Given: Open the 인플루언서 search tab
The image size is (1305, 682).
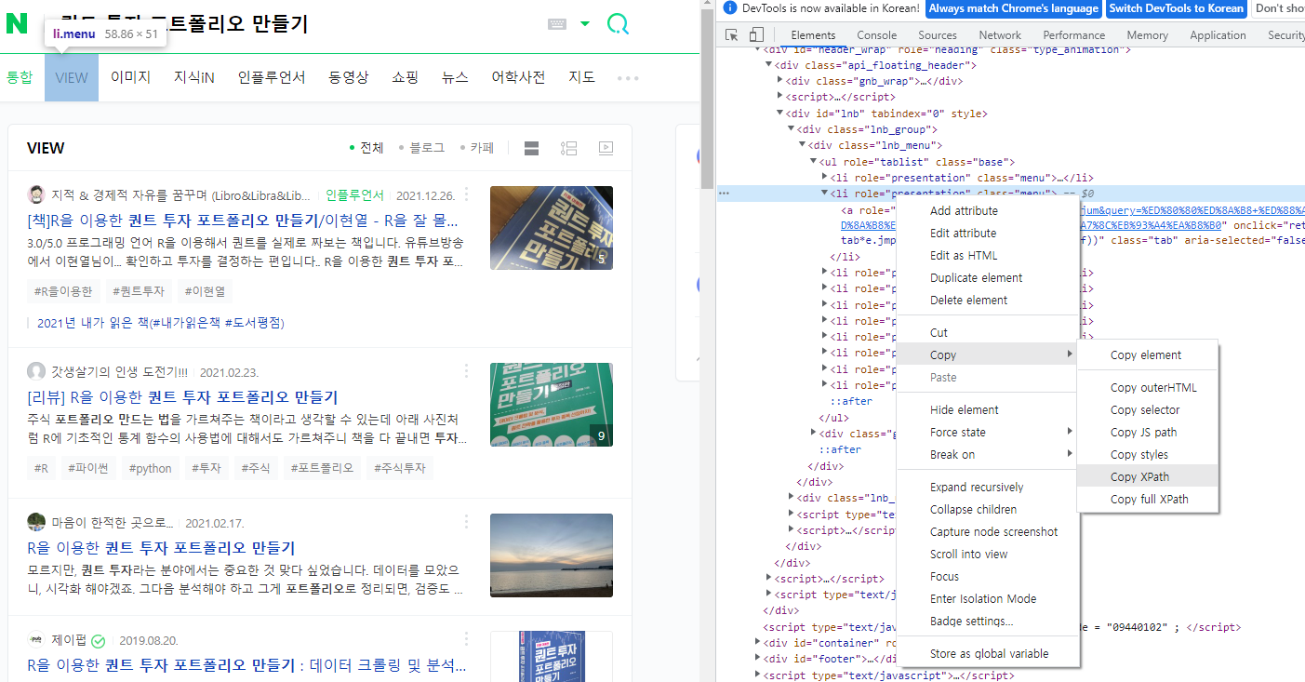Looking at the screenshot, I should pyautogui.click(x=272, y=77).
